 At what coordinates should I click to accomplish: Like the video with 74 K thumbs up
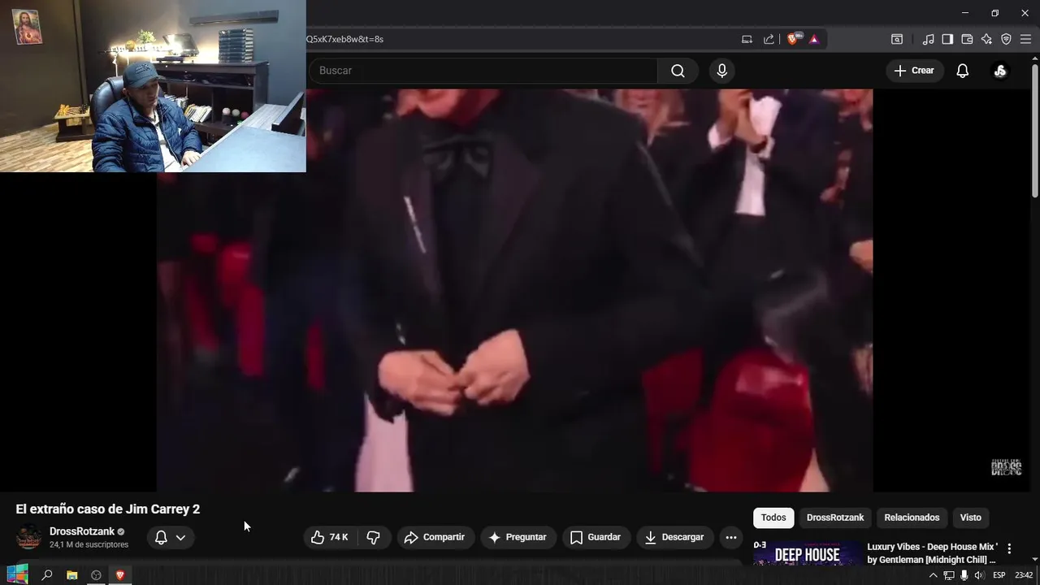click(329, 537)
